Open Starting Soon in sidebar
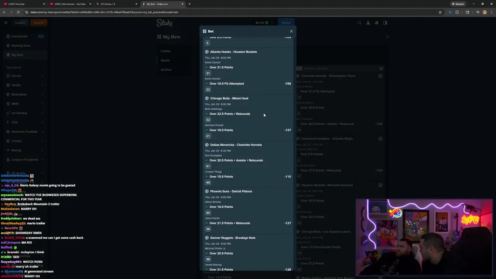 25,46
